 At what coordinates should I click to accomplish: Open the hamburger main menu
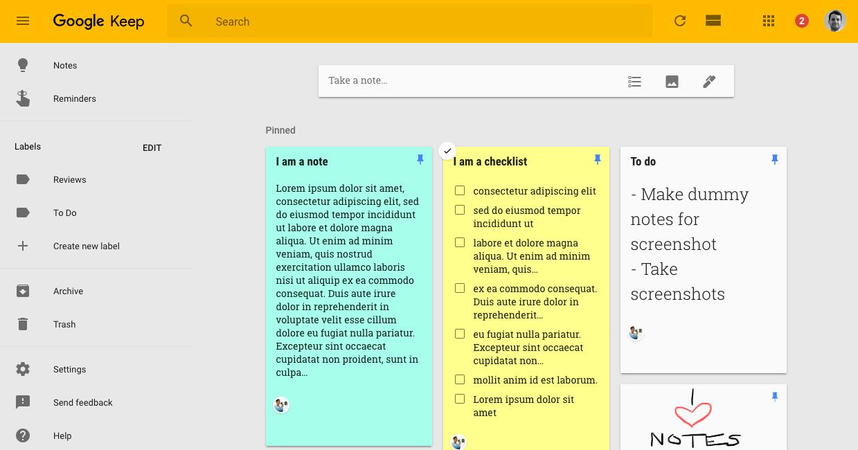[x=23, y=21]
